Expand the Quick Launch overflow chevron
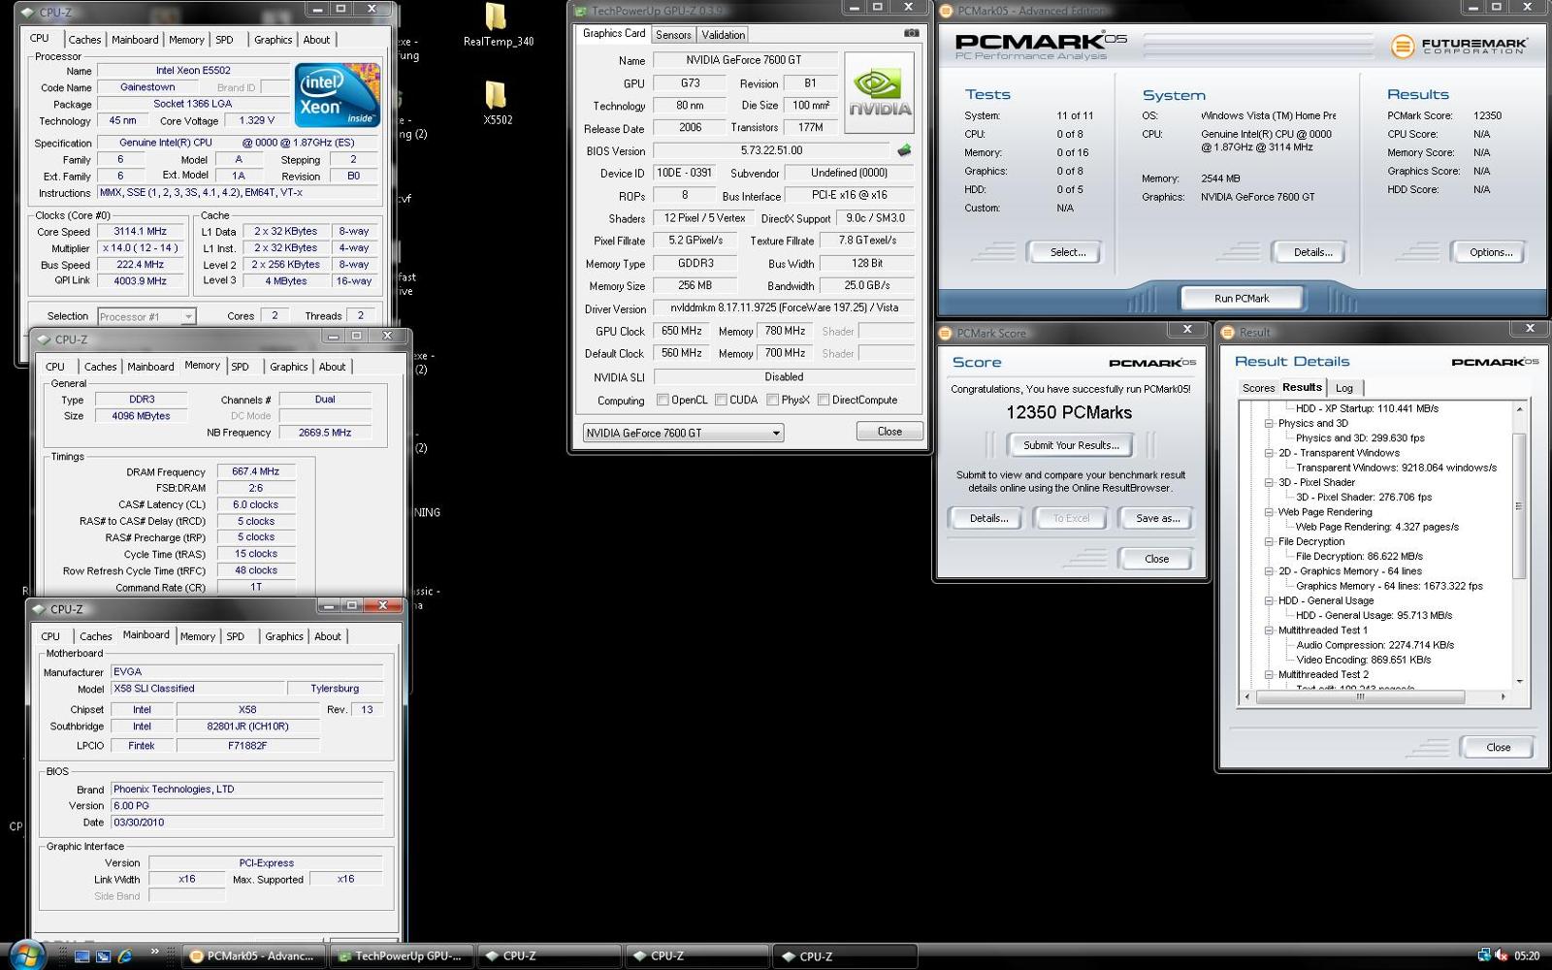1552x970 pixels. [154, 952]
